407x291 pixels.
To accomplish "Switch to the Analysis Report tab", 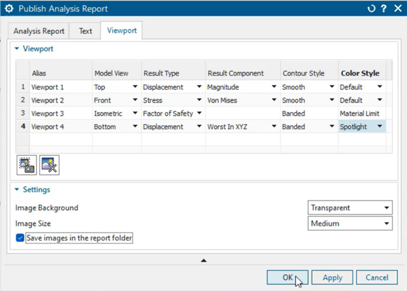I will point(38,31).
